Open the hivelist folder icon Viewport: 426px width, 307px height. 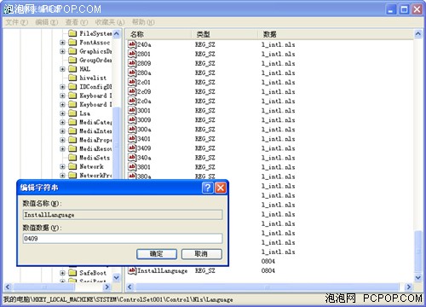pyautogui.click(x=72, y=78)
